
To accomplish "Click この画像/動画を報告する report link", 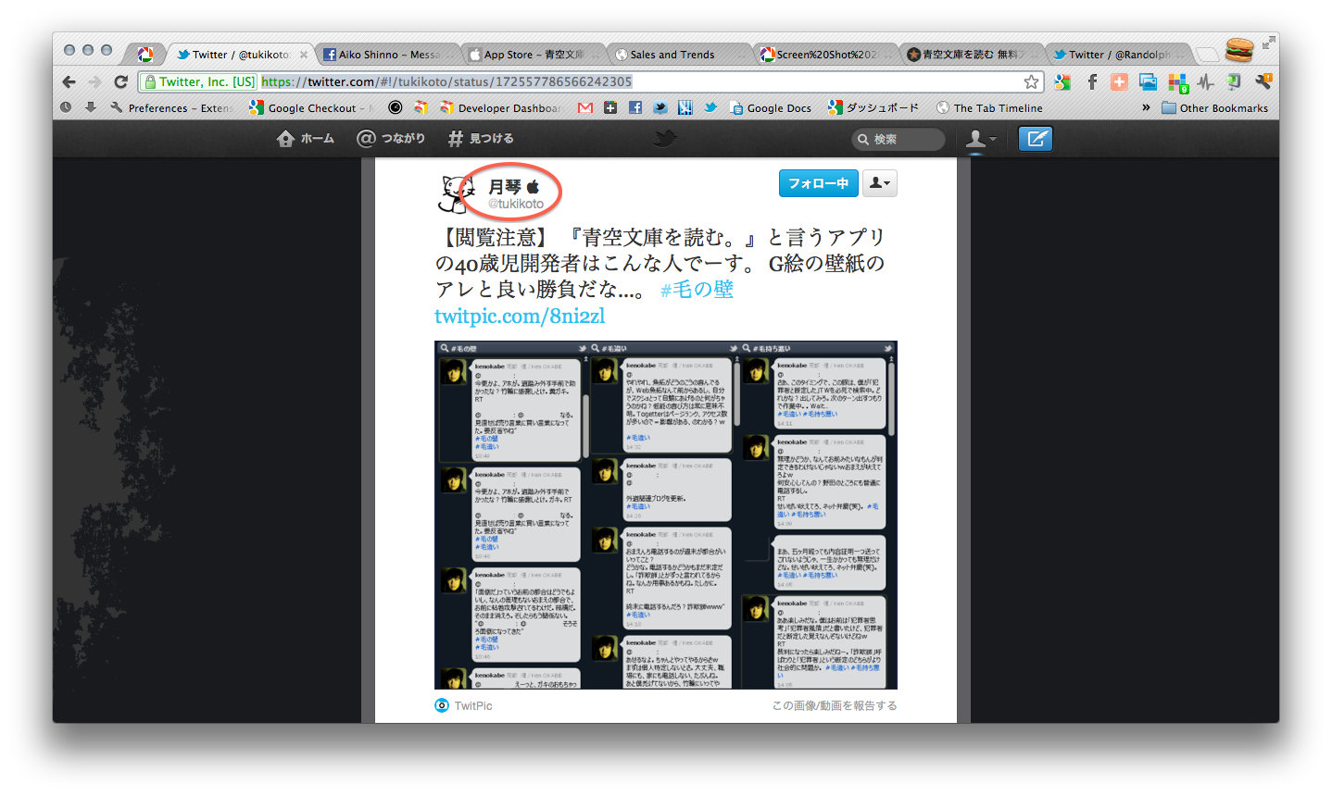I will pyautogui.click(x=835, y=705).
